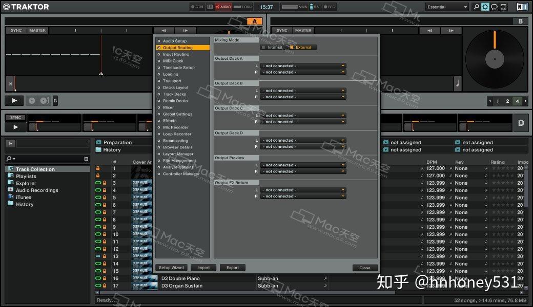Select loop size 2 on Deck B
Image resolution: width=533 pixels, height=307 pixels.
507,101
